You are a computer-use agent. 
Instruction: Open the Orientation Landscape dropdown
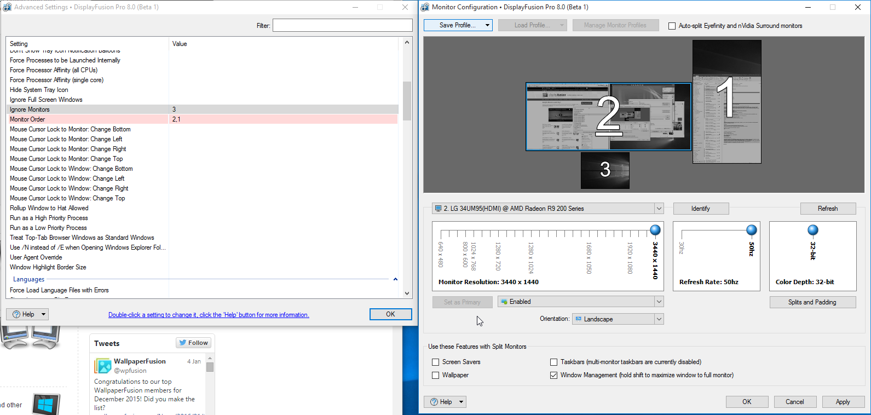coord(659,319)
